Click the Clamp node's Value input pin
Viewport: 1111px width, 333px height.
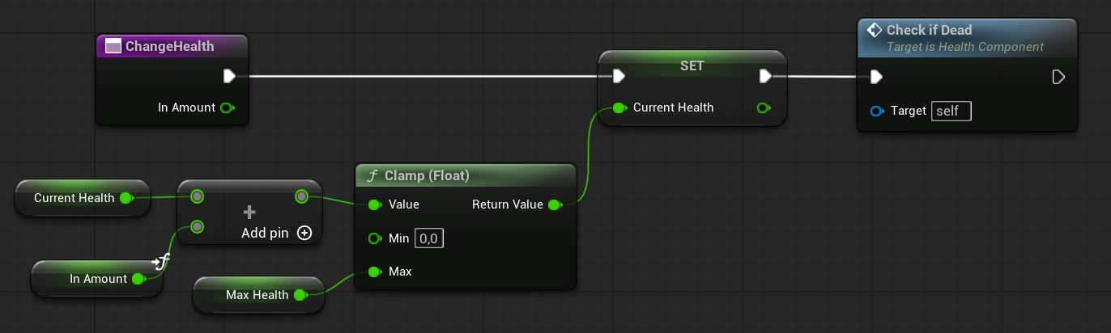(x=374, y=204)
